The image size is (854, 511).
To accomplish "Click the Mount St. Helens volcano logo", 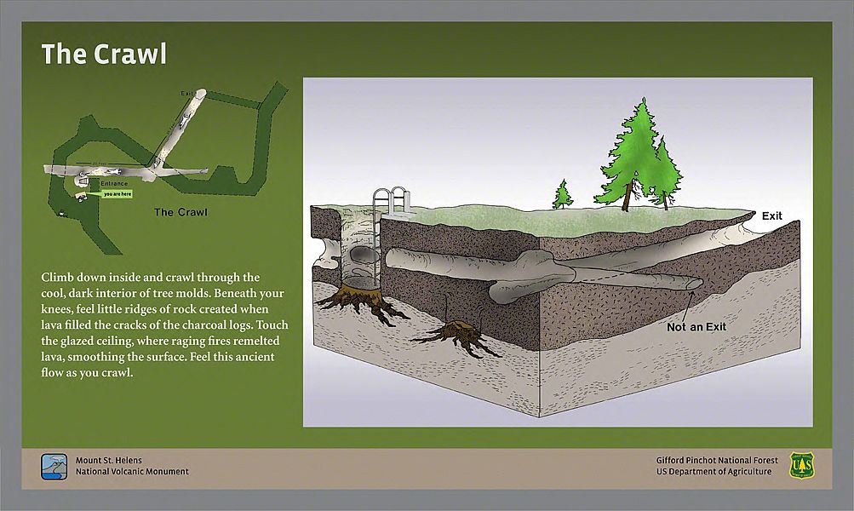I will click(54, 466).
